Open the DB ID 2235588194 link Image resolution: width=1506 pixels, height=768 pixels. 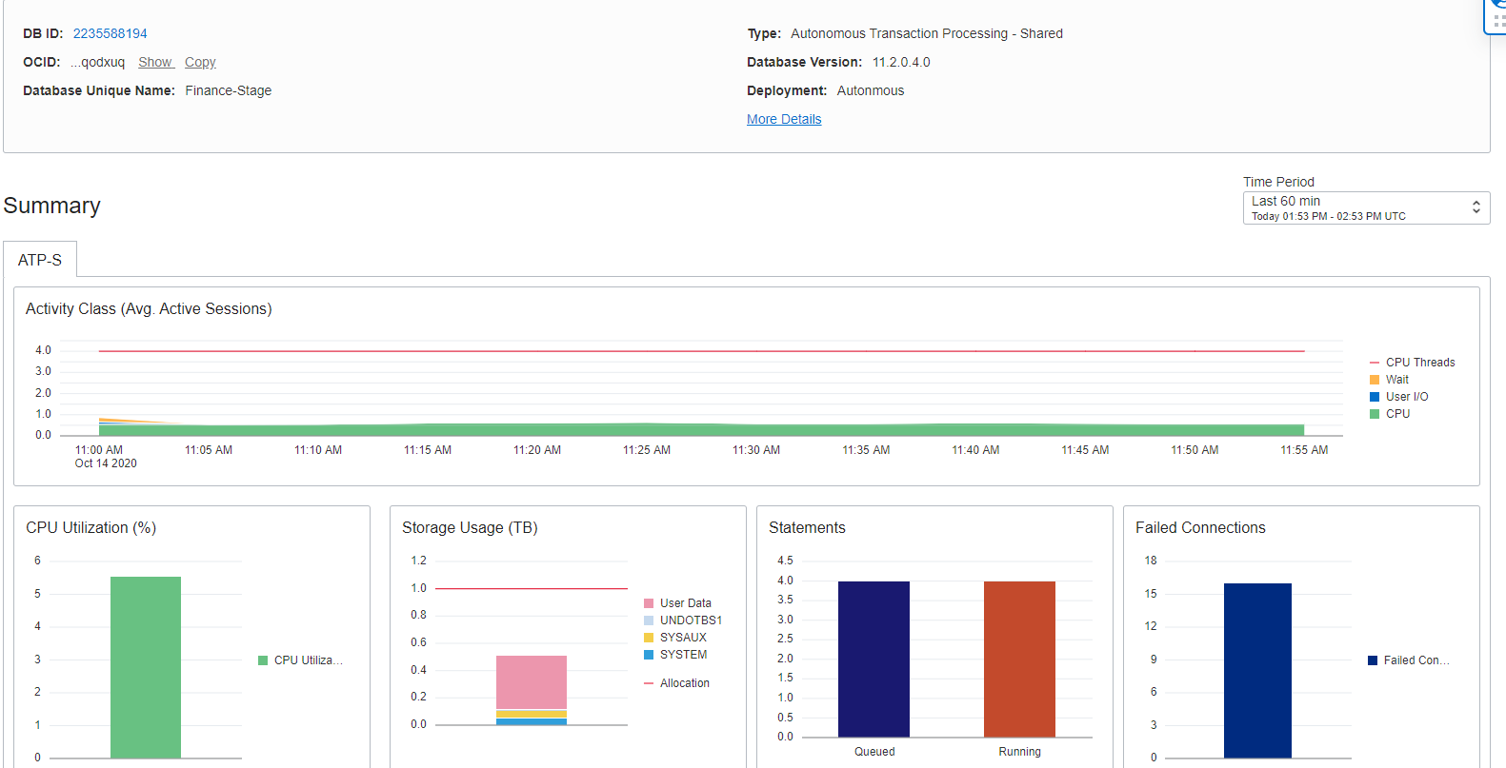pos(110,33)
